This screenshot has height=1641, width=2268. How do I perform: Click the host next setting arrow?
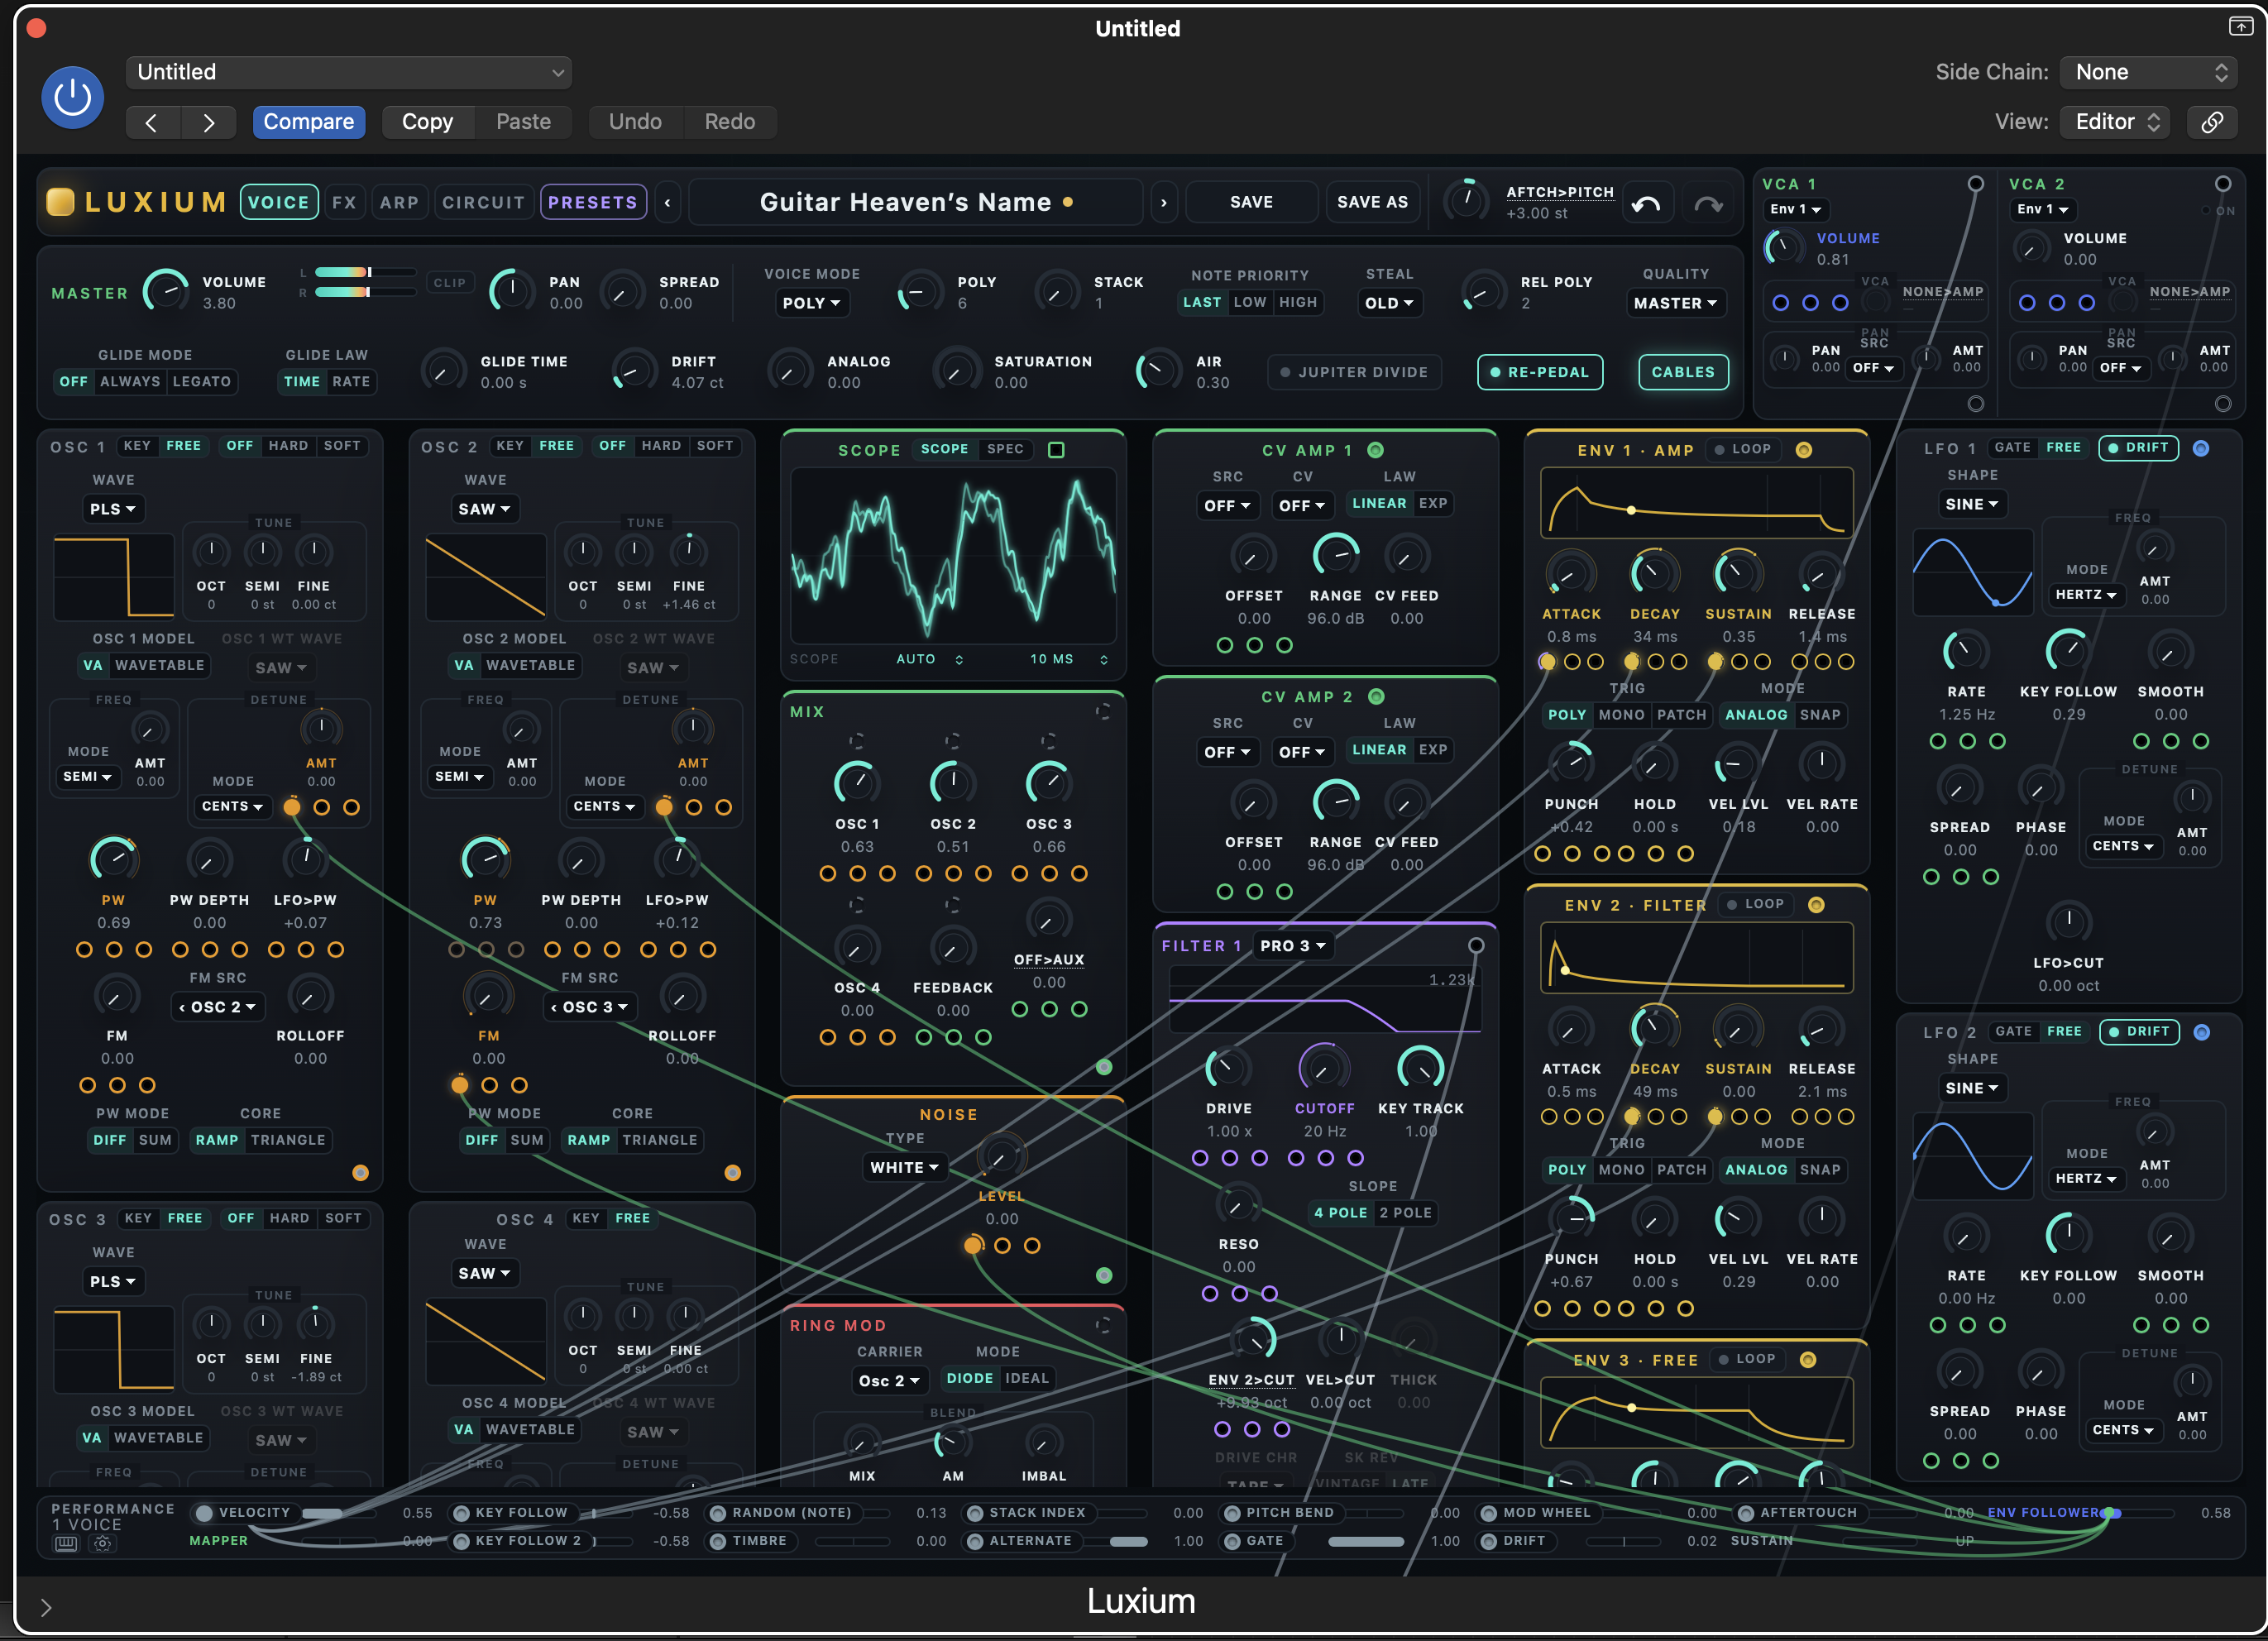208,122
